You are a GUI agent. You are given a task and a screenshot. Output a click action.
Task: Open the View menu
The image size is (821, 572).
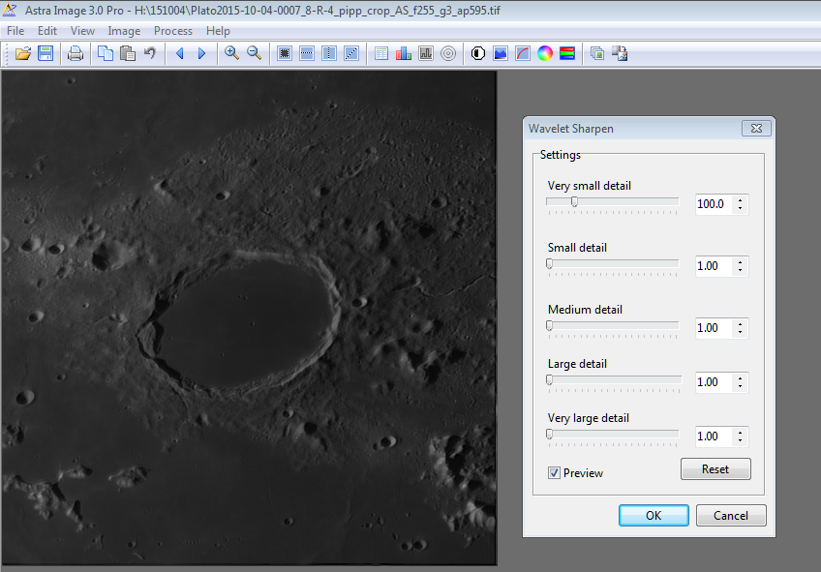(x=82, y=31)
